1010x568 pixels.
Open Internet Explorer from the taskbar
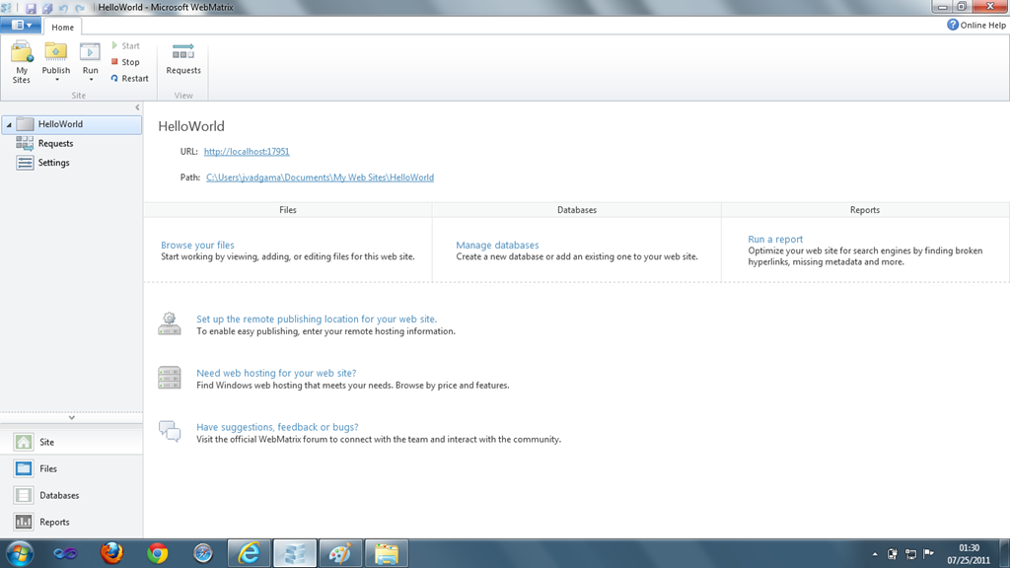click(249, 553)
